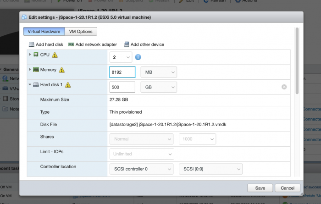The height and width of the screenshot is (204, 321).
Task: Switch to the Virtual Hardware tab
Action: tap(44, 32)
